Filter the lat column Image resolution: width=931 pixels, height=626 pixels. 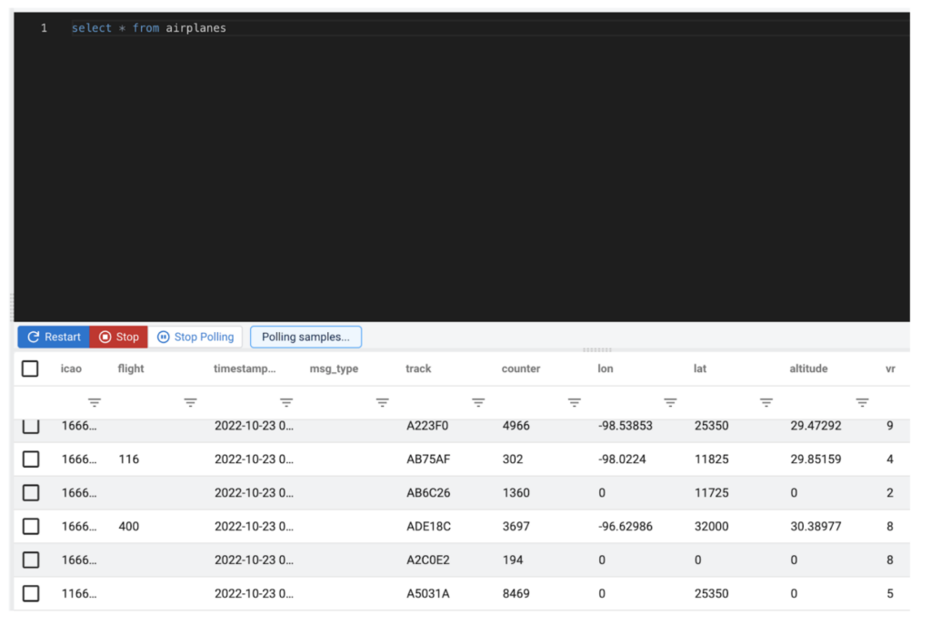click(x=766, y=401)
